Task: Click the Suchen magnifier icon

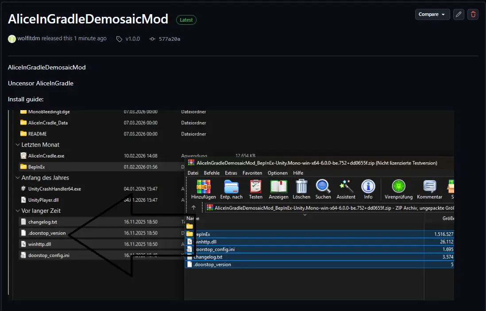Action: pos(323,186)
